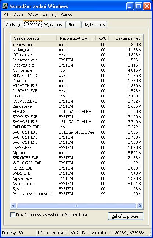Switch to the Aplikacje tab

coord(14,25)
